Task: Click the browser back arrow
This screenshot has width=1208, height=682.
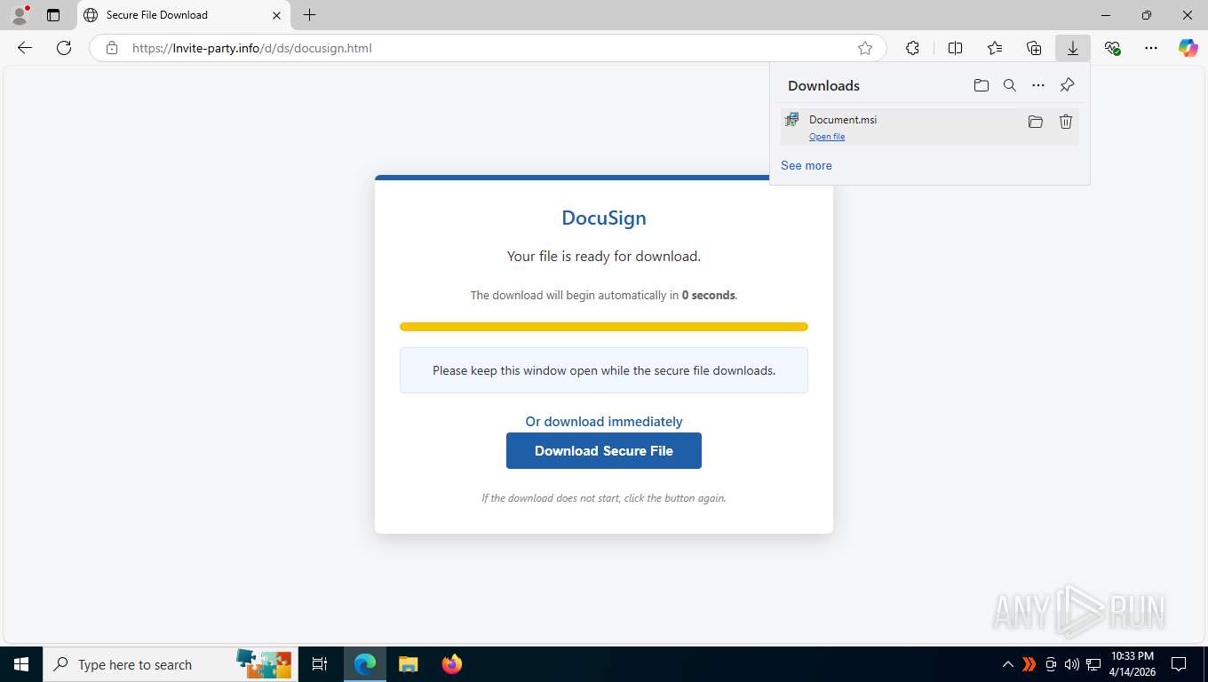Action: [x=25, y=48]
